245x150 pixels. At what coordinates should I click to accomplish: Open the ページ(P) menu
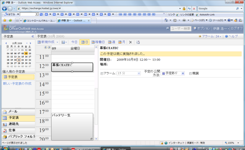point(199,20)
